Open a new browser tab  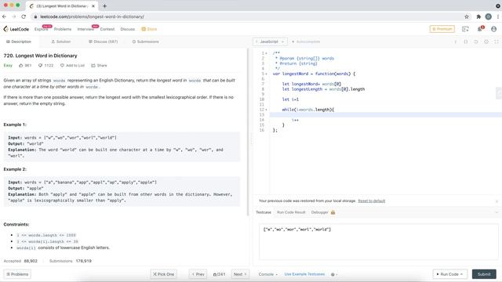pos(104,5)
